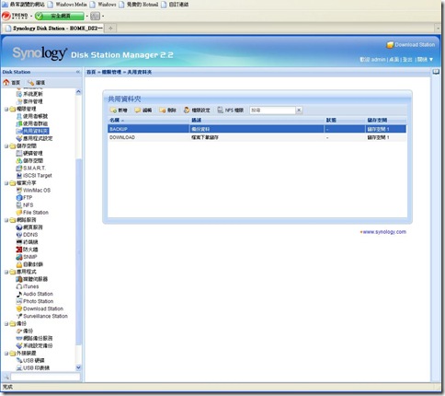Open a new browser tab
The image size is (445, 396).
[110, 29]
